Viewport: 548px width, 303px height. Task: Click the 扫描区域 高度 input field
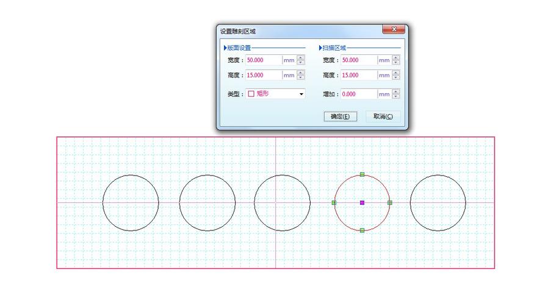[x=358, y=76]
